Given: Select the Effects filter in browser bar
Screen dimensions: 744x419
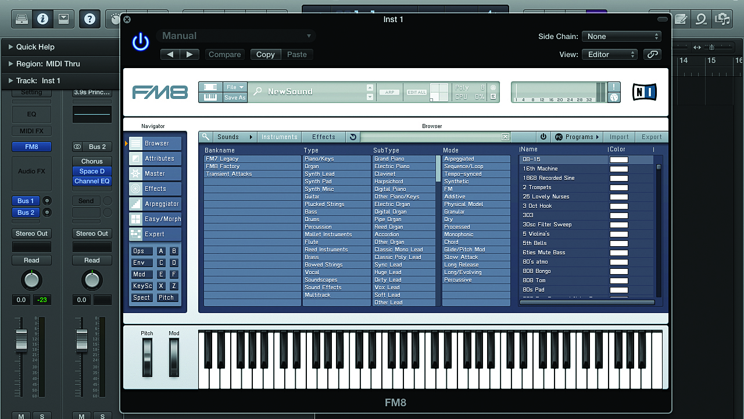Looking at the screenshot, I should coord(324,137).
